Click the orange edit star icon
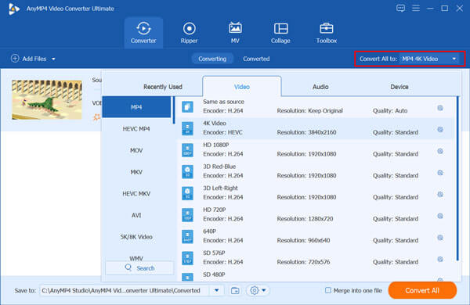Viewport: 470px width, 305px height. (x=96, y=117)
